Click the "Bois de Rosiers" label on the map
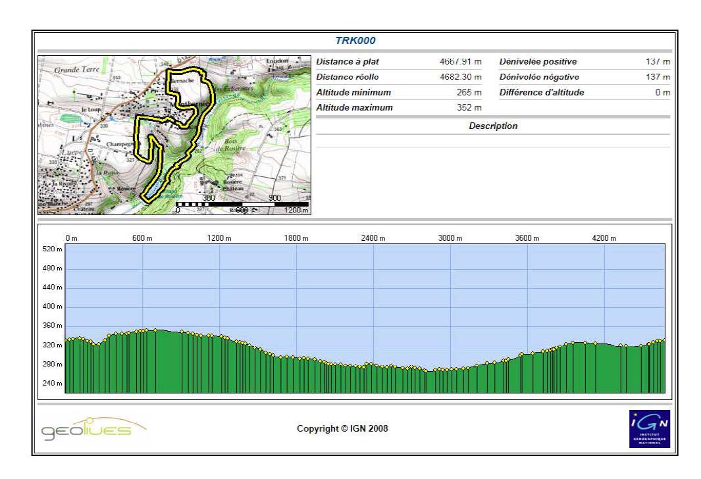This screenshot has height=479, width=701. click(230, 145)
